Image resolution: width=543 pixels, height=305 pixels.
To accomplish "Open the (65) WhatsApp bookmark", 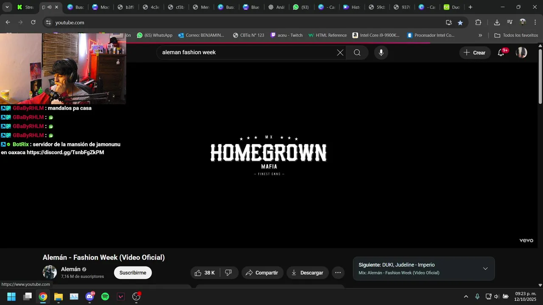I will 154,35.
